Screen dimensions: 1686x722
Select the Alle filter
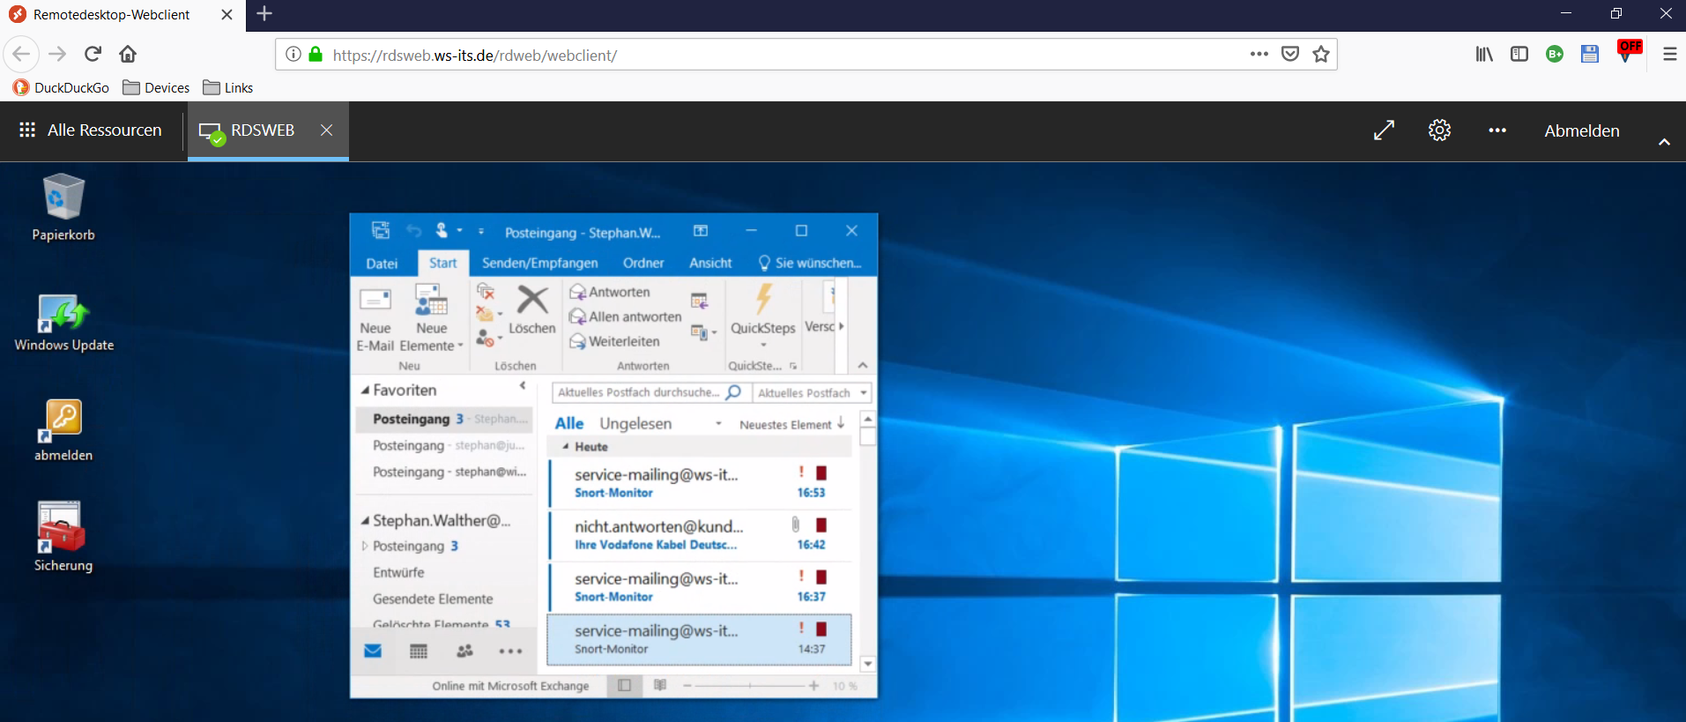pos(568,423)
